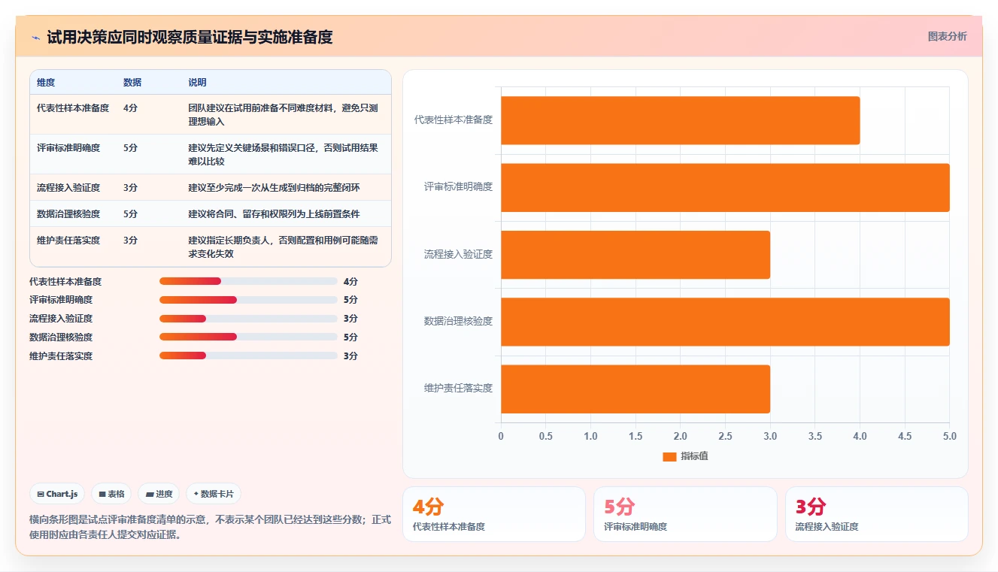Click x-axis tick value 5.0
The width and height of the screenshot is (998, 572).
coord(949,436)
